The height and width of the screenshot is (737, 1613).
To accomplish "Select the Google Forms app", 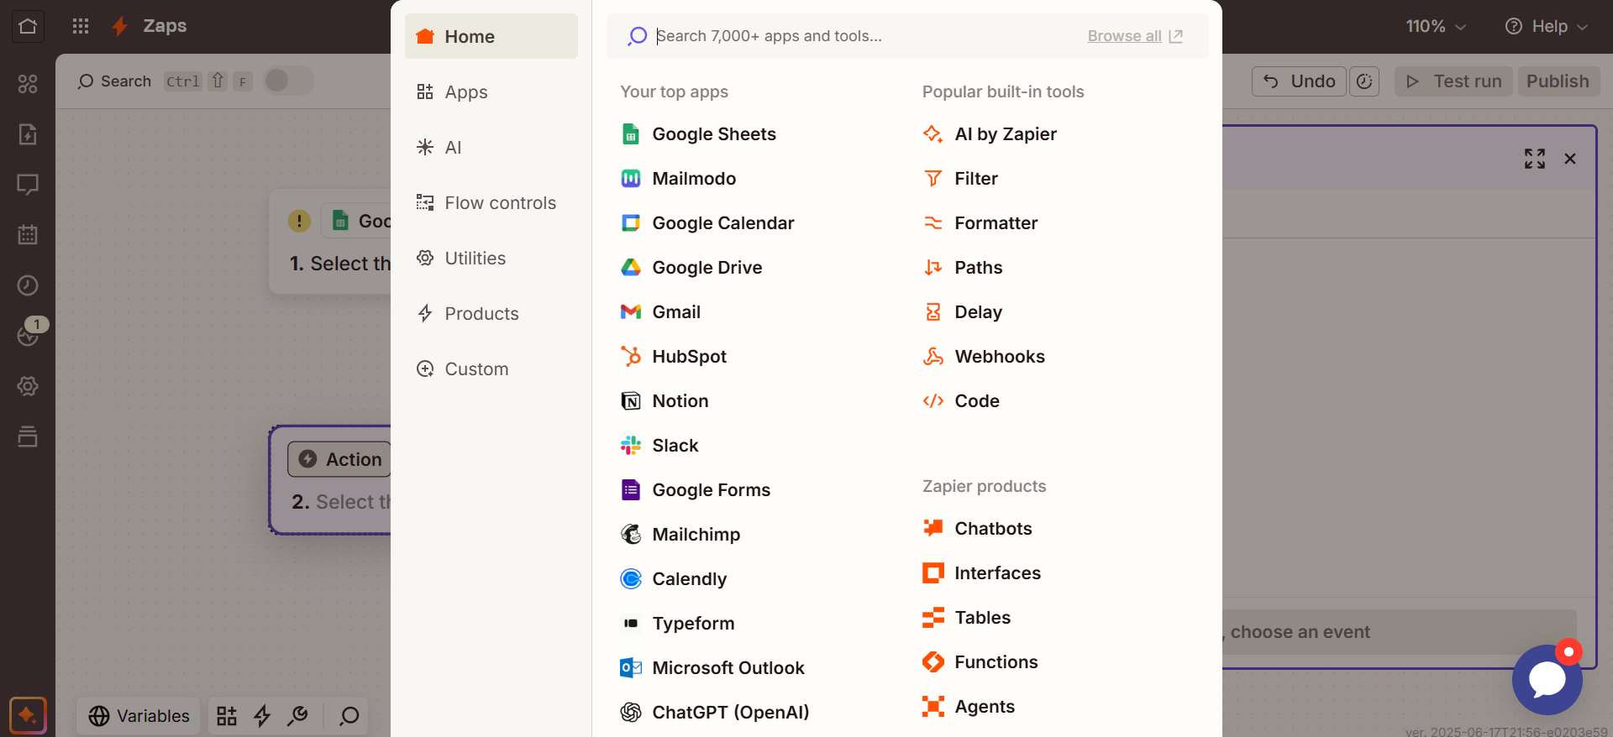I will click(x=696, y=490).
